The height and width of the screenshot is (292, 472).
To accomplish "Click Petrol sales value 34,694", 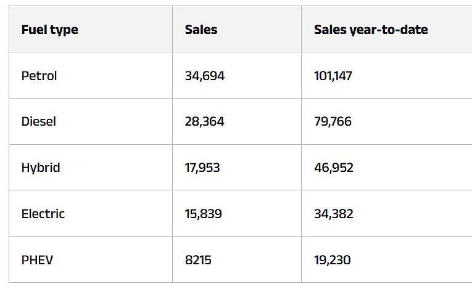I will coord(205,76).
